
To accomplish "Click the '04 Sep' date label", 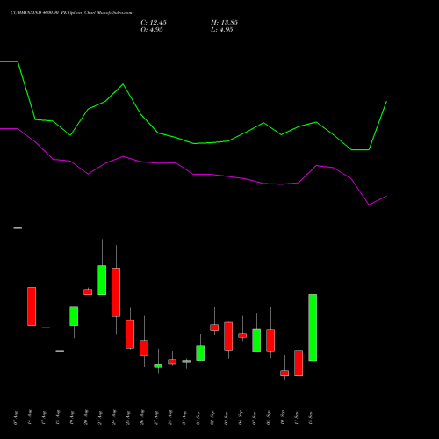I will (241, 418).
